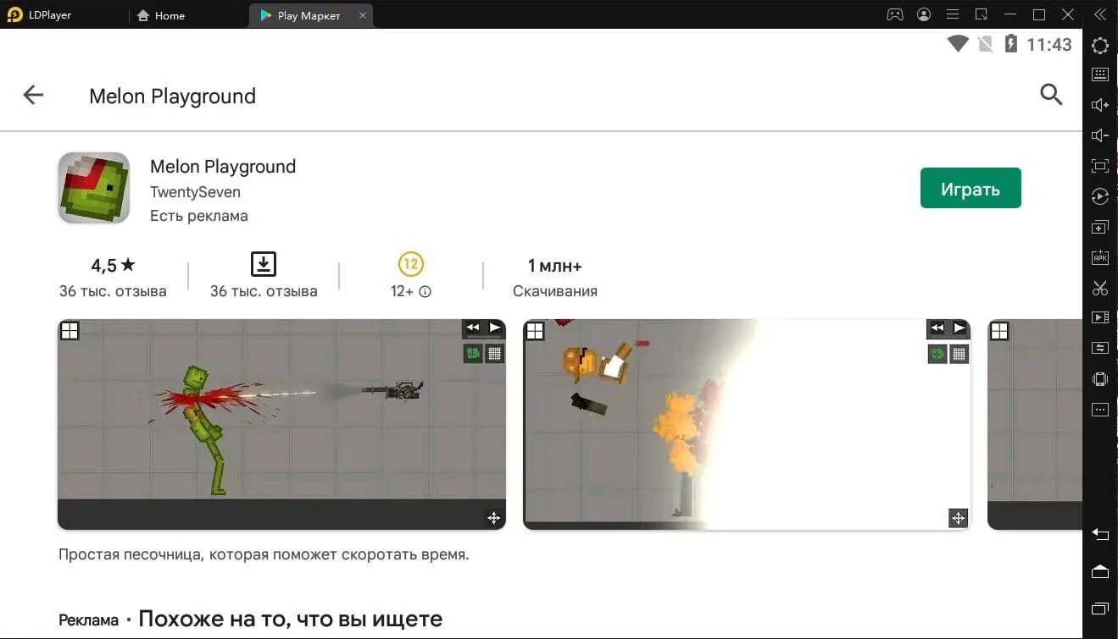Open the Melon Playground app icon
The height and width of the screenshot is (639, 1118).
(x=94, y=188)
